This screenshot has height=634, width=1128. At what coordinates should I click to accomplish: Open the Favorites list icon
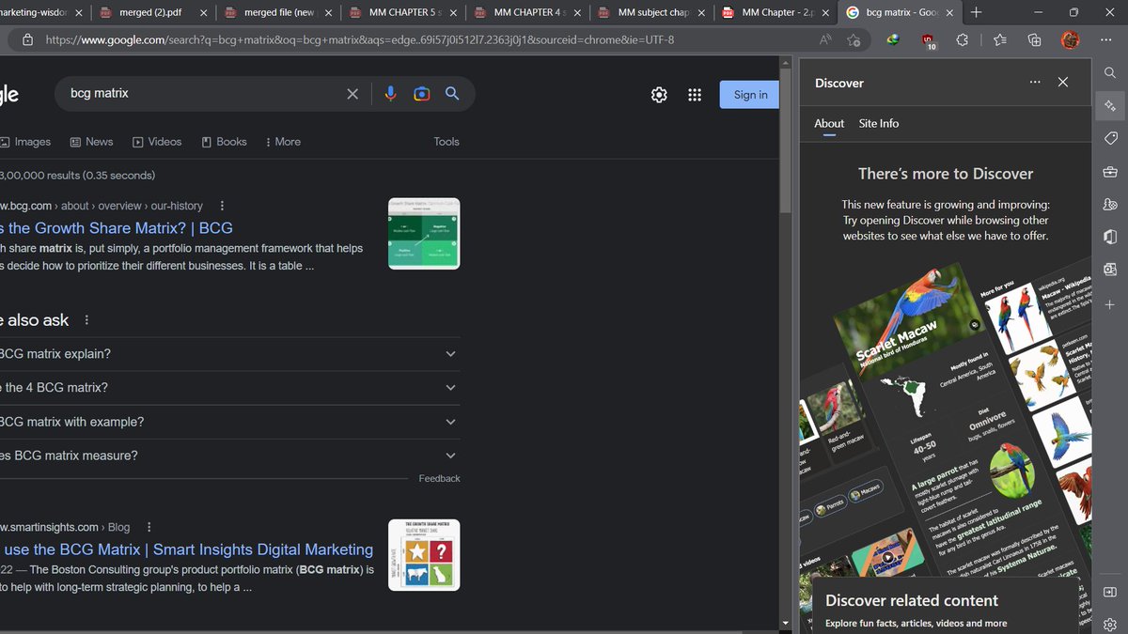[x=999, y=40]
